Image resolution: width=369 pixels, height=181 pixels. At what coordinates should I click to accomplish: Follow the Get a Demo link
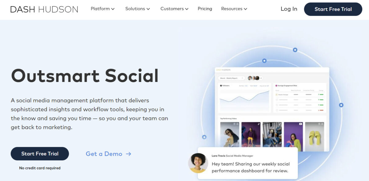click(x=109, y=154)
